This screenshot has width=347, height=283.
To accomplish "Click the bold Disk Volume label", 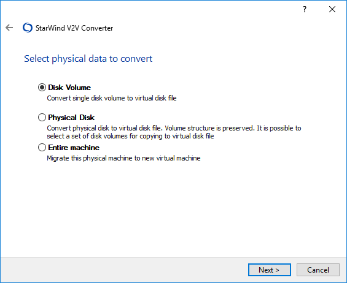I will click(x=69, y=88).
